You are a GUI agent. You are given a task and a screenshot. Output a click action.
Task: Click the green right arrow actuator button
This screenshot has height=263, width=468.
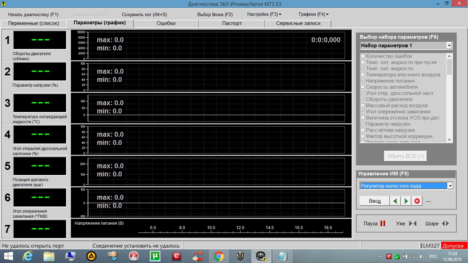coord(406,201)
